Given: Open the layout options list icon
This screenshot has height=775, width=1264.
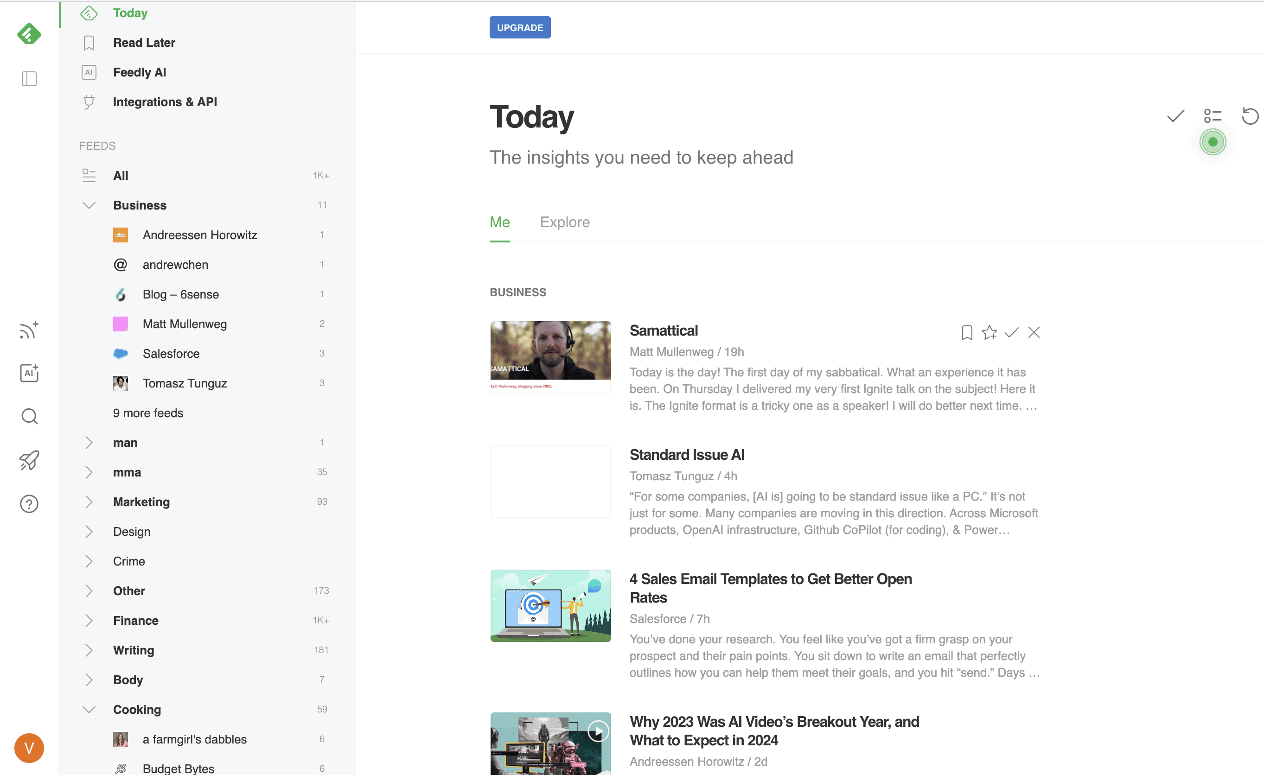Looking at the screenshot, I should click(x=1212, y=116).
